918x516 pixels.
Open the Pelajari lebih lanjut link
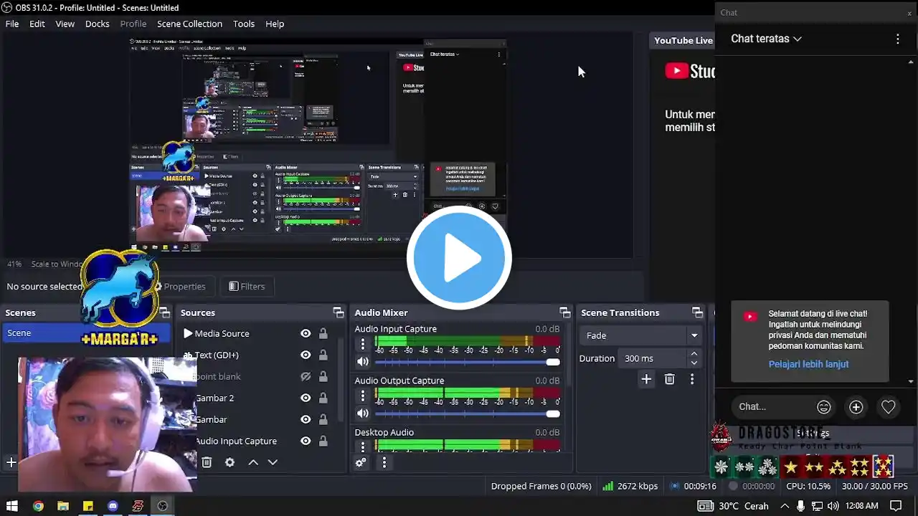point(808,364)
